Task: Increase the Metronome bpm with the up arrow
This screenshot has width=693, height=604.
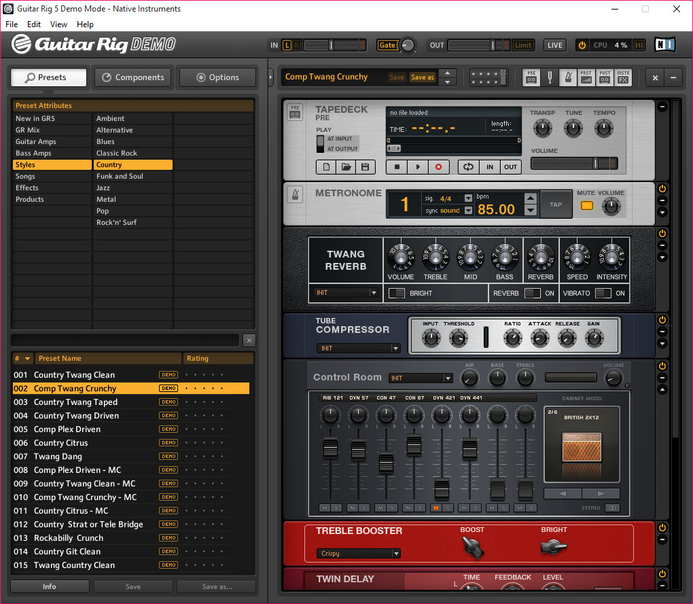Action: click(x=531, y=198)
